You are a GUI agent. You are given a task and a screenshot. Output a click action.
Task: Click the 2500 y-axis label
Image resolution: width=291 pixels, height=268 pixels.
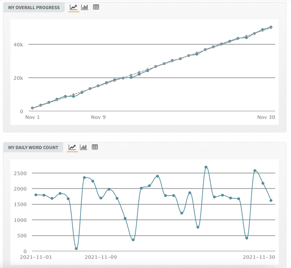click(x=21, y=173)
